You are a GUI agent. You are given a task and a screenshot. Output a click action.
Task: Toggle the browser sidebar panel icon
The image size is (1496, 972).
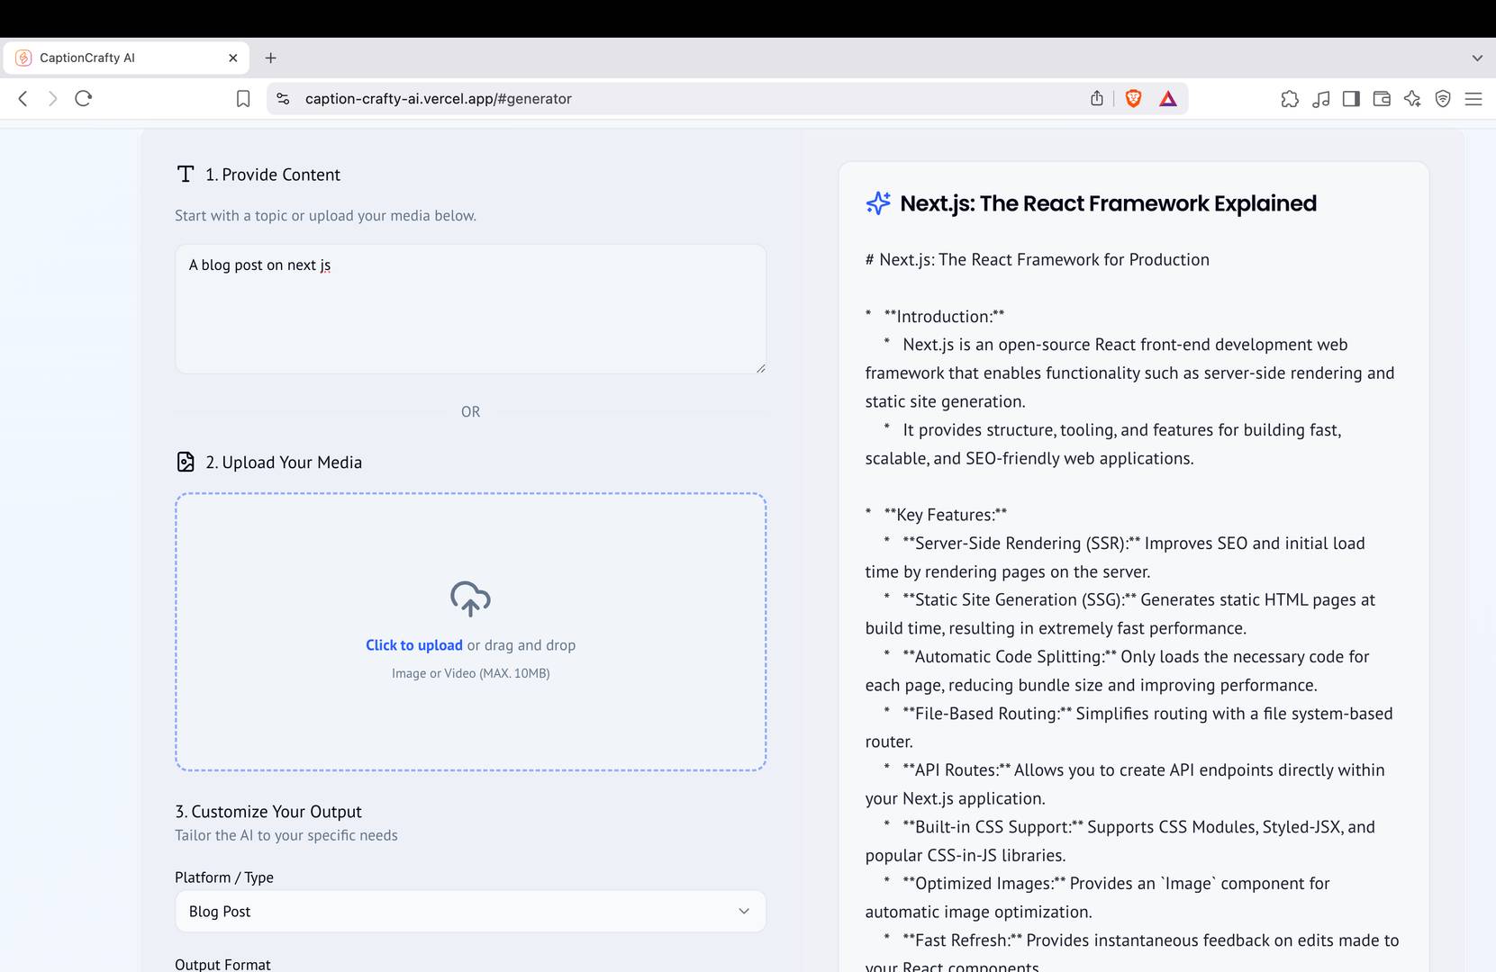(1351, 99)
